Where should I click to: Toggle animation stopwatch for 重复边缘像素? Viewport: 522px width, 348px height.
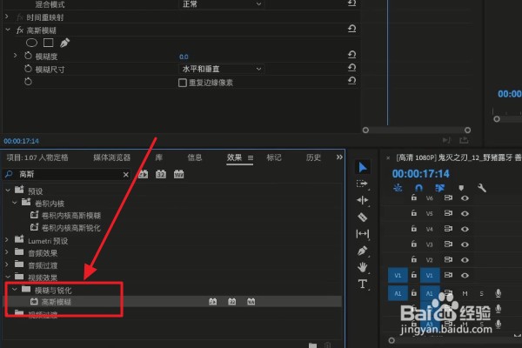point(29,82)
